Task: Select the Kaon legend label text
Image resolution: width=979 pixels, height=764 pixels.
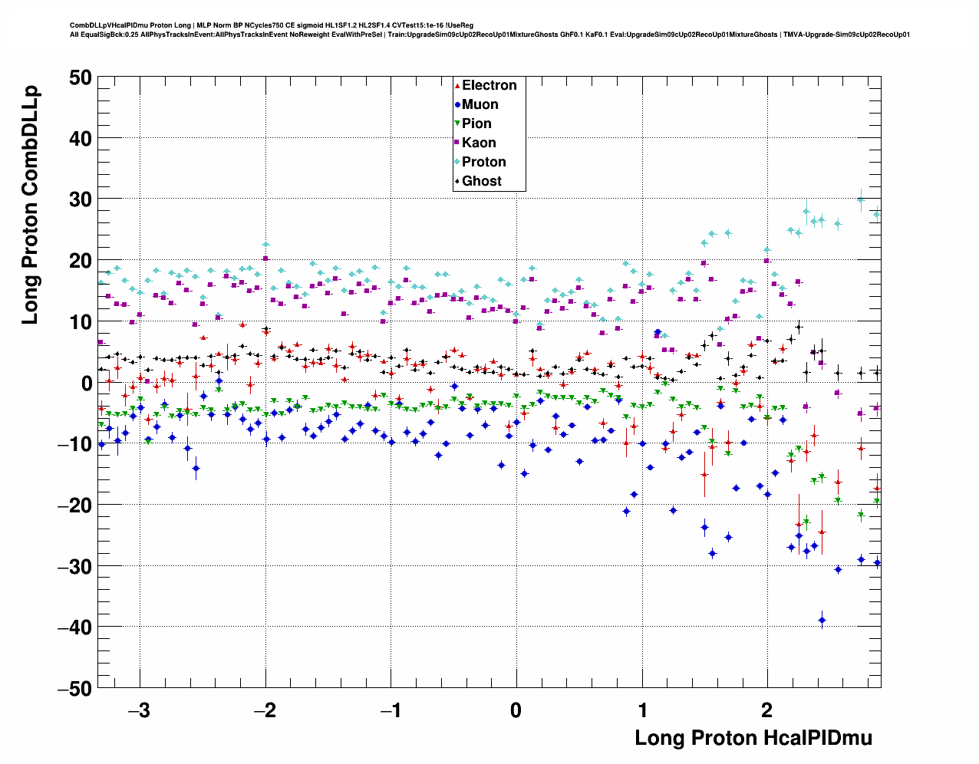Action: pos(479,143)
